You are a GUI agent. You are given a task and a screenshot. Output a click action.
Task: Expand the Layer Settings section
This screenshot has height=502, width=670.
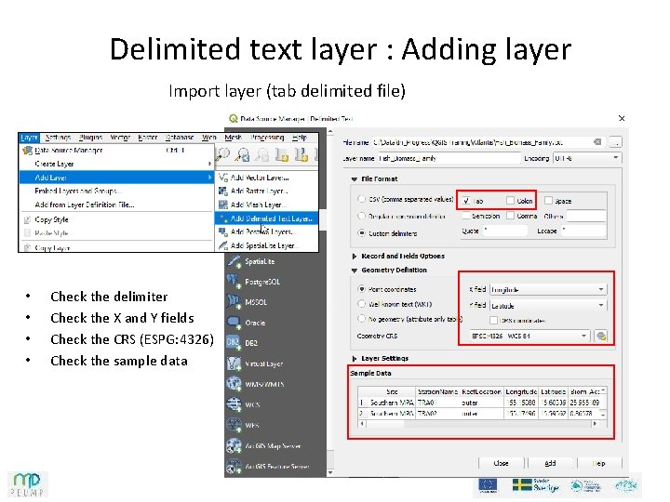(355, 358)
